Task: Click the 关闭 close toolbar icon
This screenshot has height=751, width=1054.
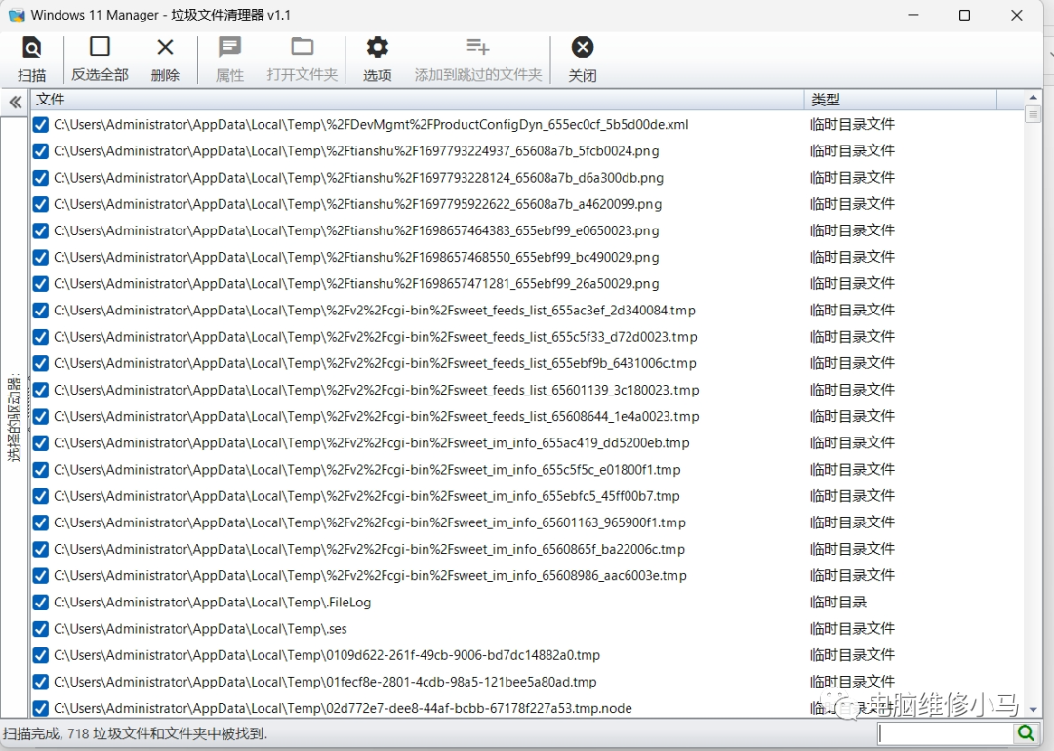Action: (582, 47)
